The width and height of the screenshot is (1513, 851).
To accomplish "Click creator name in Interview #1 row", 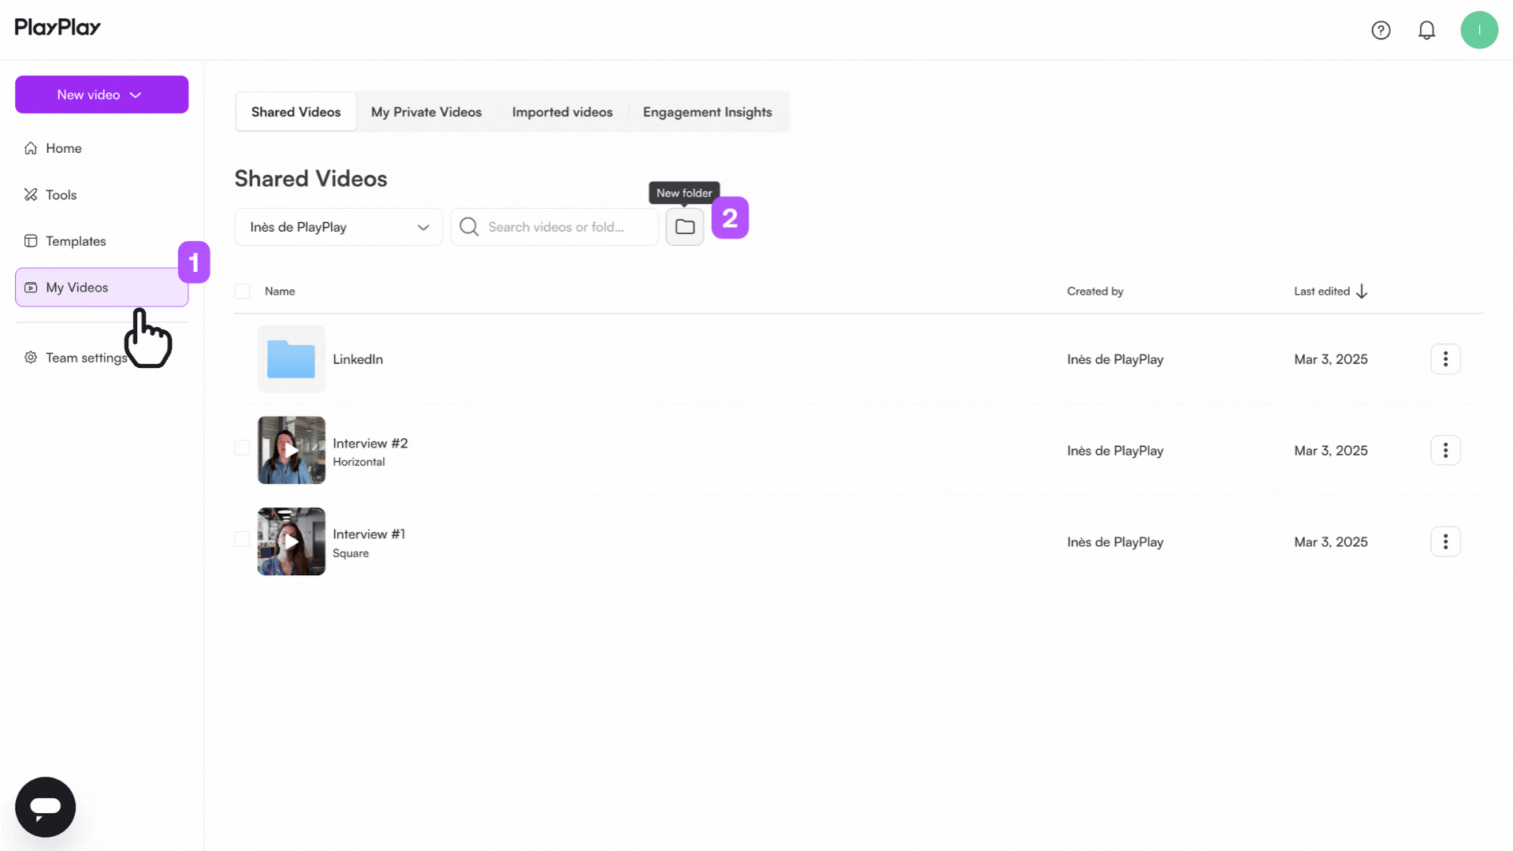I will (x=1115, y=542).
